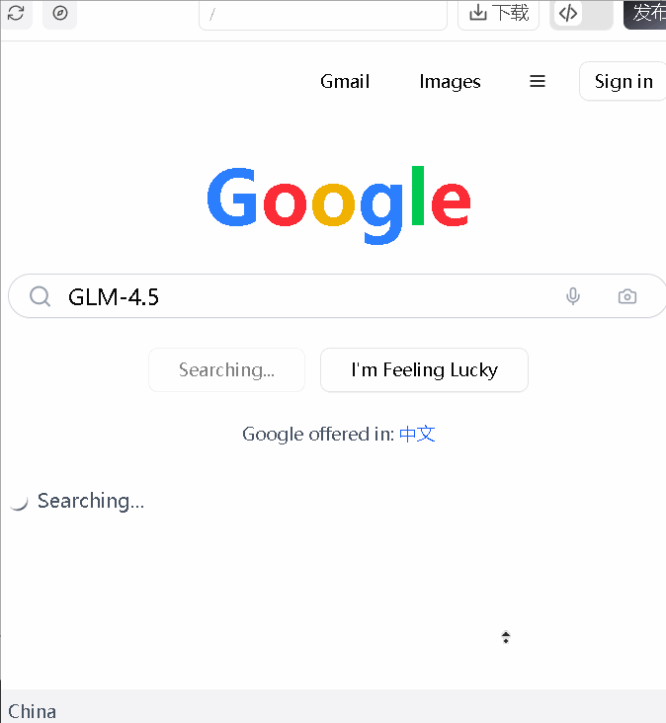Click the China footer text
Image resolution: width=666 pixels, height=723 pixels.
coord(33,711)
